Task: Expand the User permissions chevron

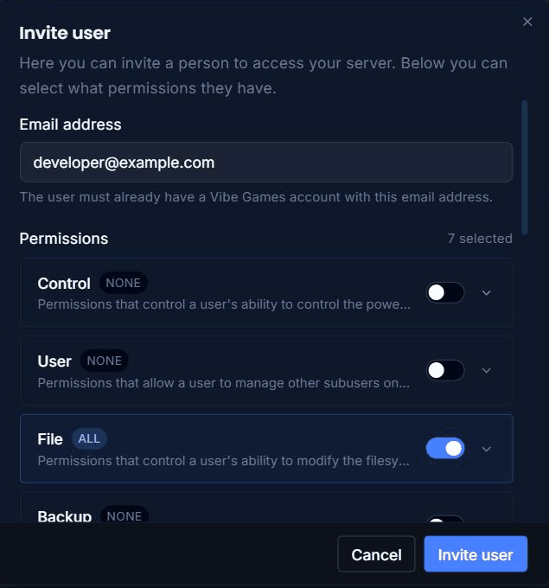Action: coord(487,370)
